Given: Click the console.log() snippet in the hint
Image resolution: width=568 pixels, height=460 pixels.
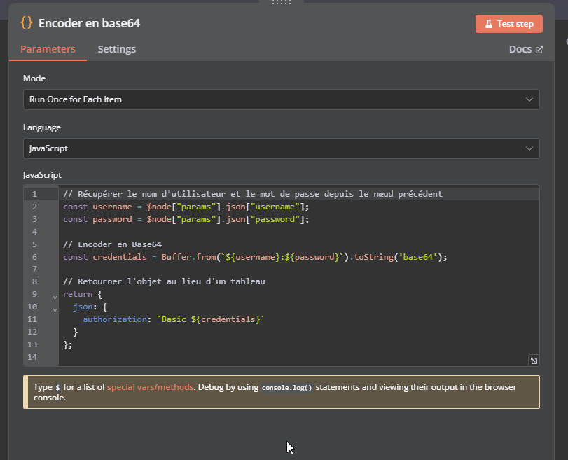Looking at the screenshot, I should click(288, 386).
